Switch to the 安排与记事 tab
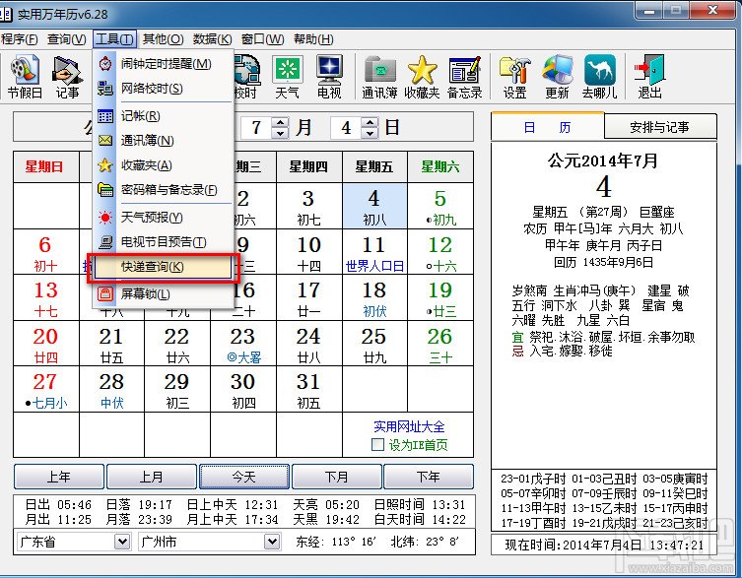The width and height of the screenshot is (742, 578). 660,127
